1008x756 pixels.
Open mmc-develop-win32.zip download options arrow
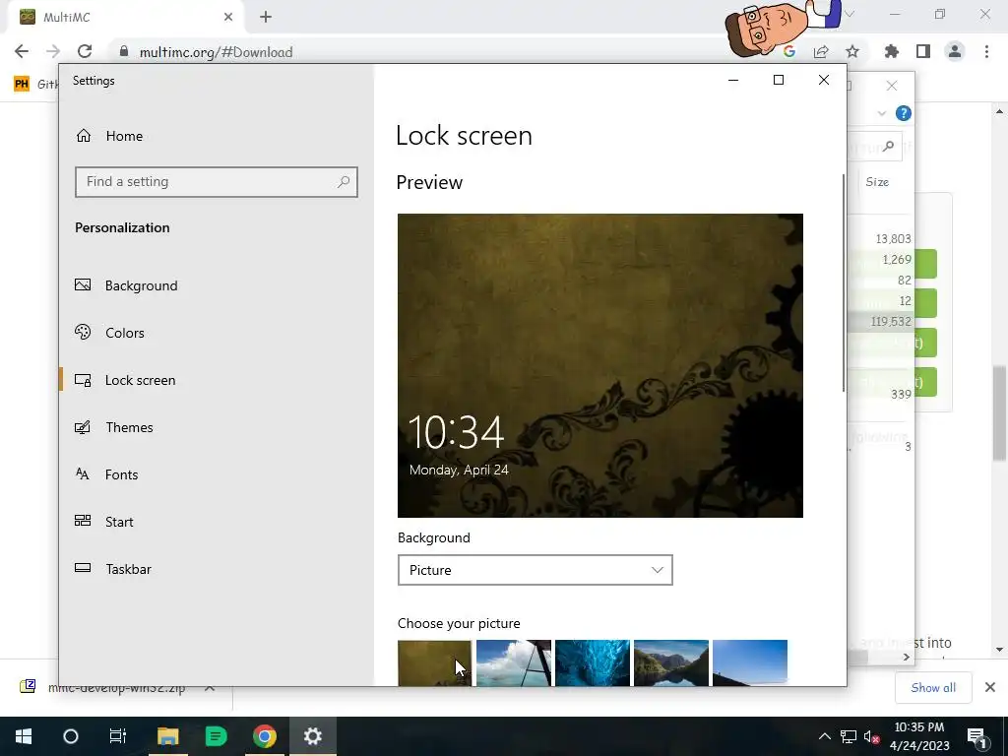tap(210, 688)
